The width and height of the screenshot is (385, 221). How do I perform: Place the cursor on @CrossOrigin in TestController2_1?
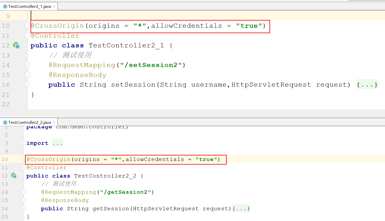tap(57, 26)
